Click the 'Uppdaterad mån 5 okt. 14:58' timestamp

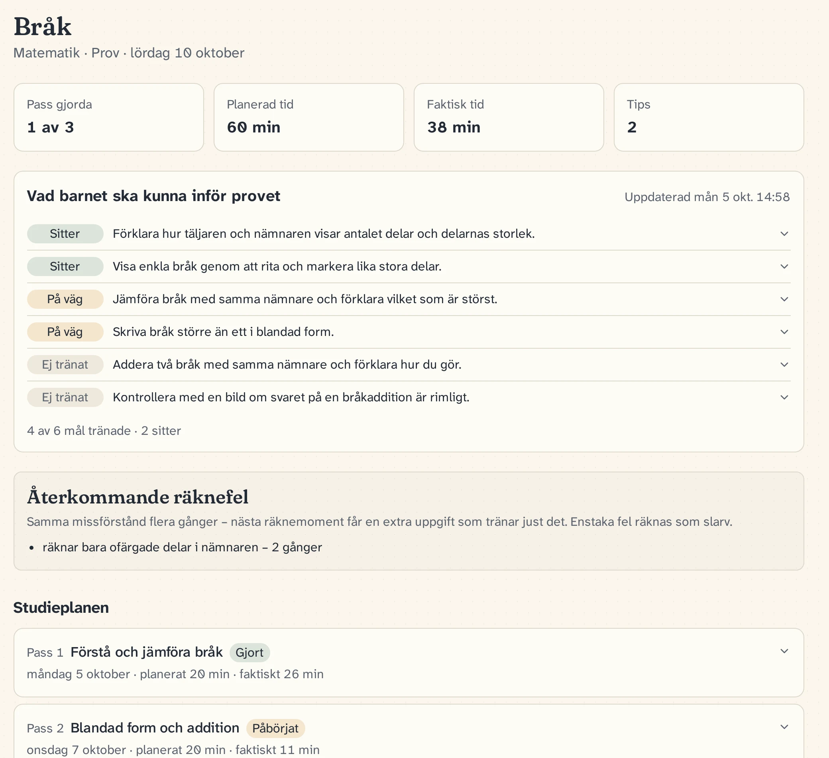[707, 197]
